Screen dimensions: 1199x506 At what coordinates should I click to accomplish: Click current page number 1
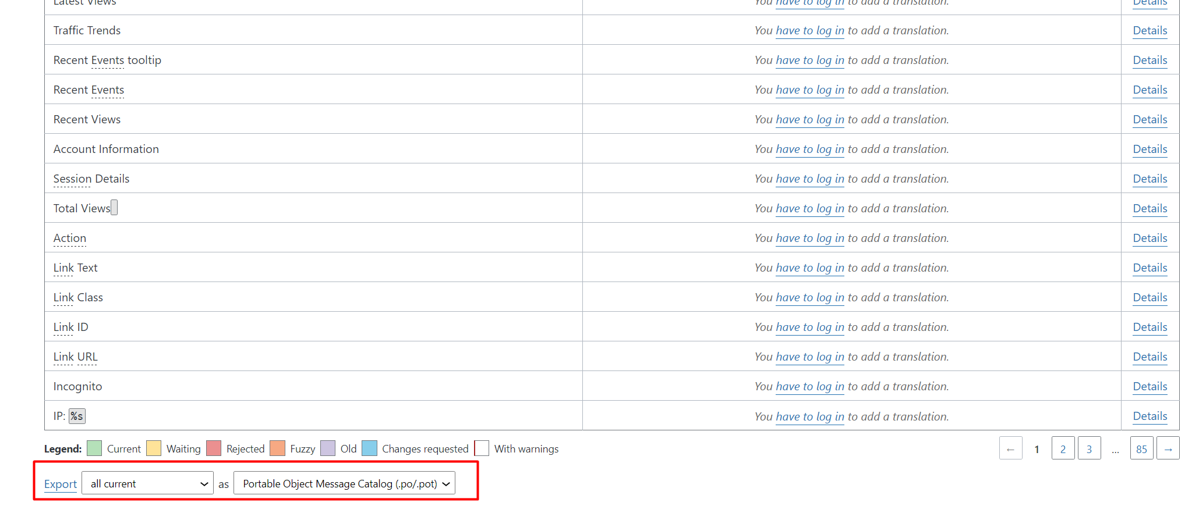pyautogui.click(x=1037, y=449)
